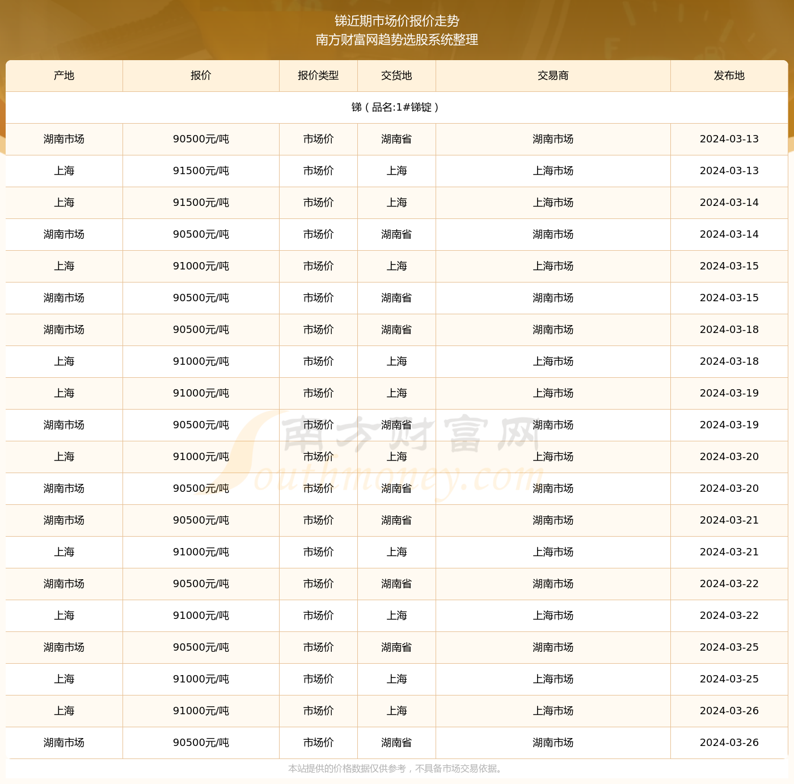Screen dimensions: 794x784
Task: Click date 2024-03-13 in the 湖南市场 row
Action: coord(729,139)
